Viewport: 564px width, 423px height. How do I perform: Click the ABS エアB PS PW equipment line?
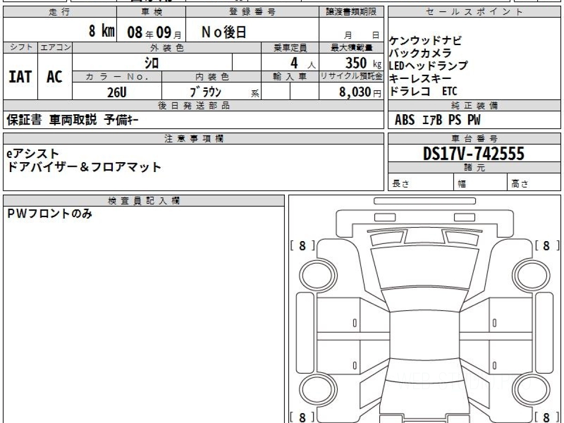tap(438, 120)
